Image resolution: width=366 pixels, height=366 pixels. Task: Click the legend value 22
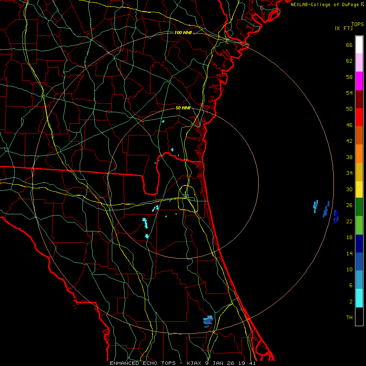click(x=349, y=222)
